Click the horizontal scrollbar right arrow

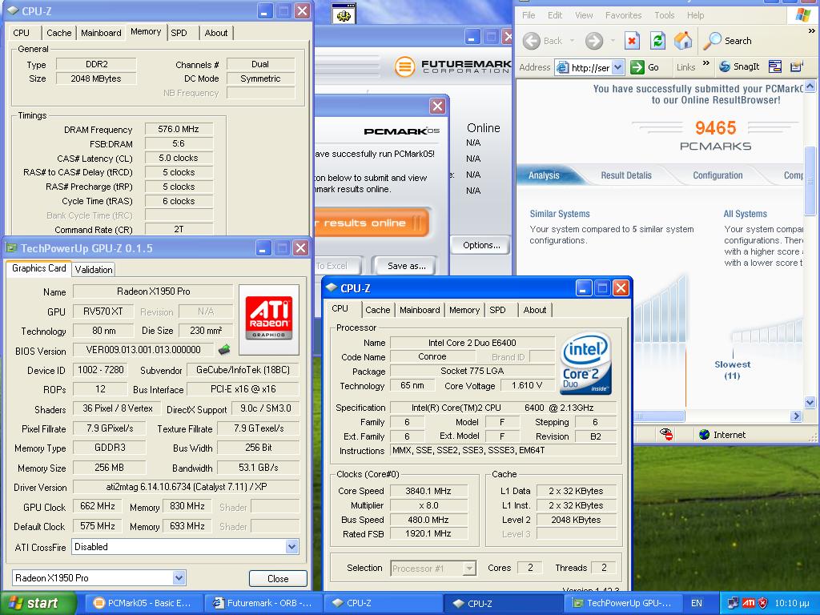pyautogui.click(x=797, y=416)
